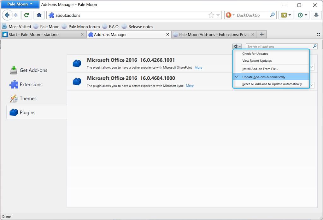The width and height of the screenshot is (323, 220).
Task: Reload the page with the refresh icon
Action: point(26,15)
